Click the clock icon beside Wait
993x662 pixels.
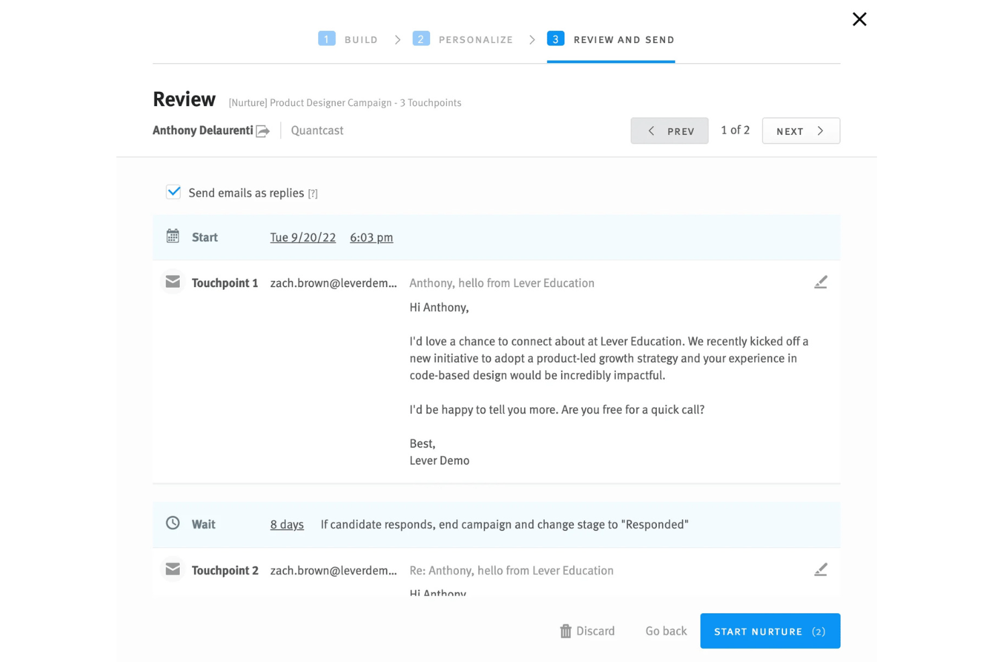173,523
